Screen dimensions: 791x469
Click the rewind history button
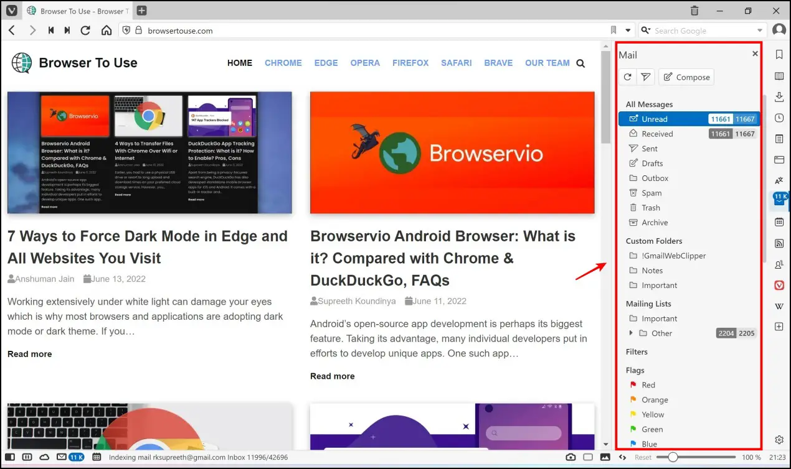pyautogui.click(x=51, y=30)
